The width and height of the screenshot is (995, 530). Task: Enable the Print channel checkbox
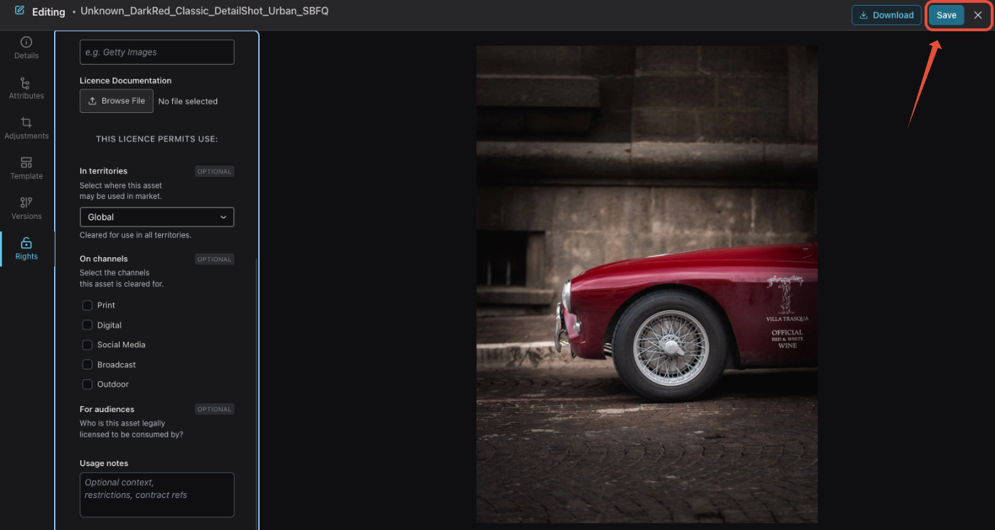coord(87,305)
